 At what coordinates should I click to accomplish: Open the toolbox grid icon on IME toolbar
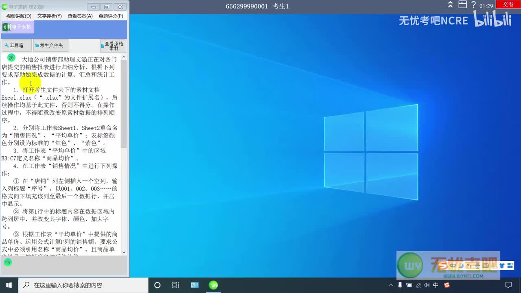(x=510, y=266)
